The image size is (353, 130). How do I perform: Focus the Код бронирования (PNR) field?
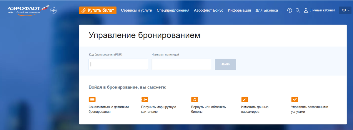[x=118, y=64]
